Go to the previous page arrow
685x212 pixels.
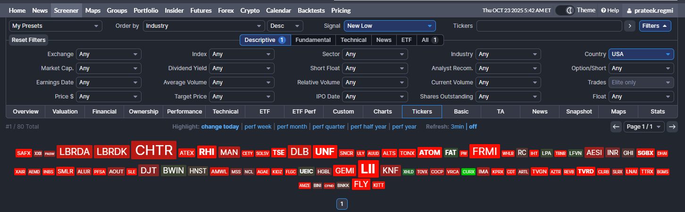(616, 126)
